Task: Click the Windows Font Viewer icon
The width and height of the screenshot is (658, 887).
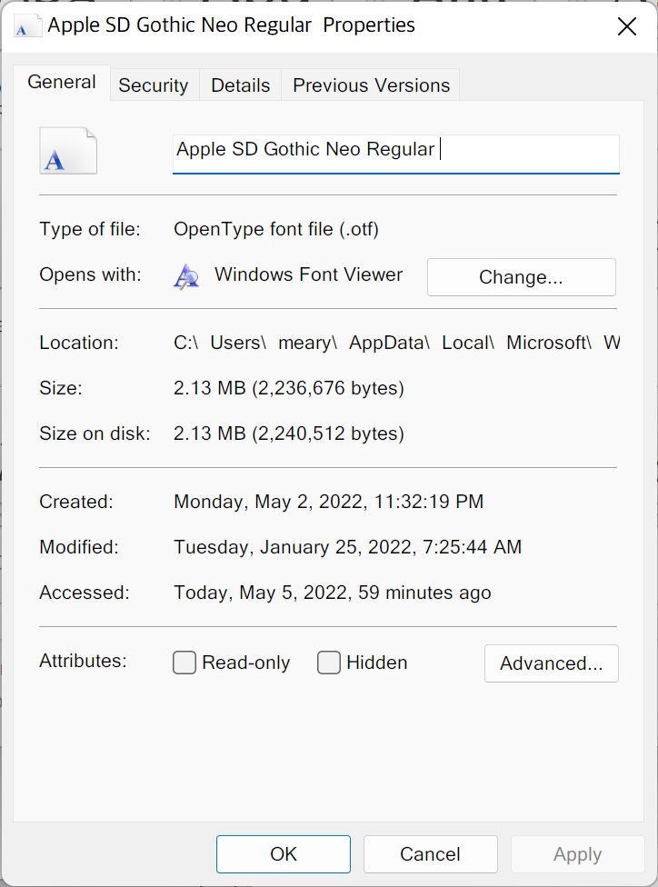Action: click(x=186, y=276)
